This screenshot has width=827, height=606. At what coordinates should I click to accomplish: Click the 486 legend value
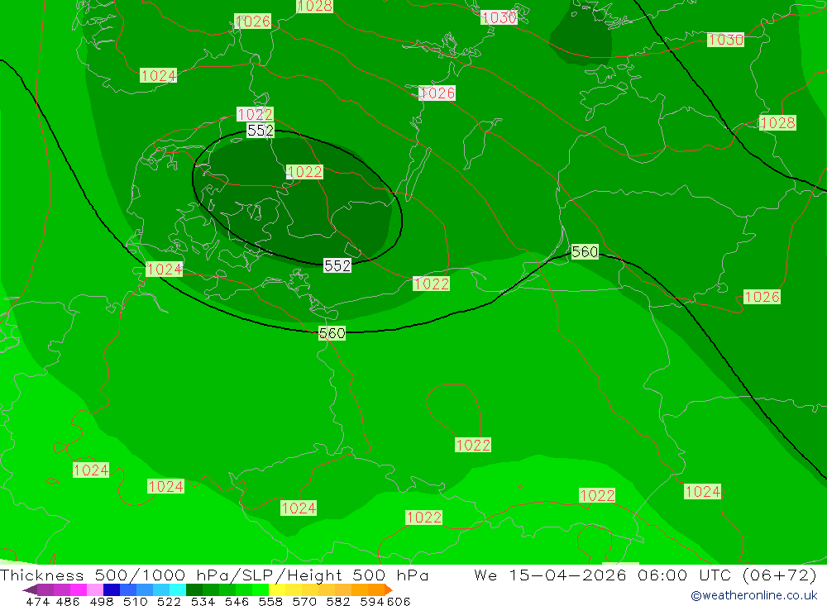click(x=68, y=601)
